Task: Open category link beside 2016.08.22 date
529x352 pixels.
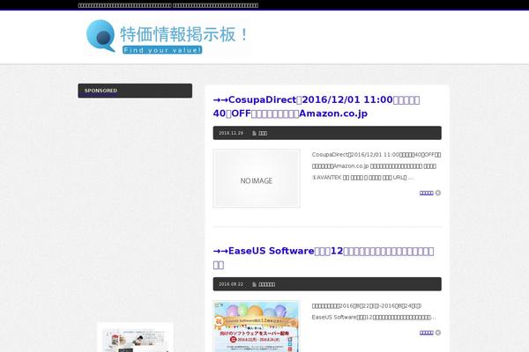Action: 266,284
